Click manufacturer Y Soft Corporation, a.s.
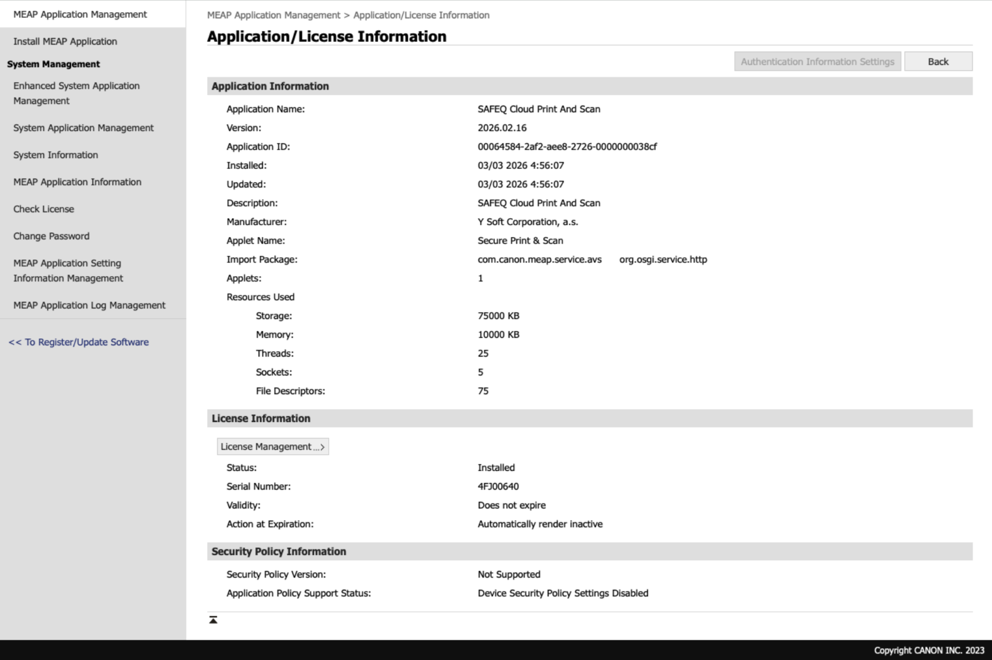The height and width of the screenshot is (660, 992). 528,221
